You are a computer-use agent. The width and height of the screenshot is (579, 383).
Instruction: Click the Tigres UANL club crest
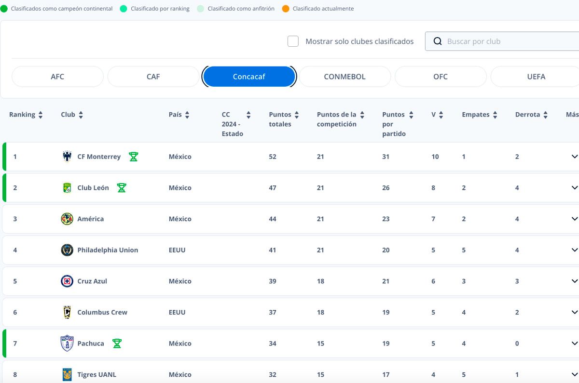(x=67, y=374)
